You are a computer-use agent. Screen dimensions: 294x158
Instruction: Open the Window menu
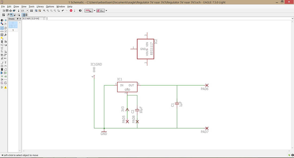(61, 7)
